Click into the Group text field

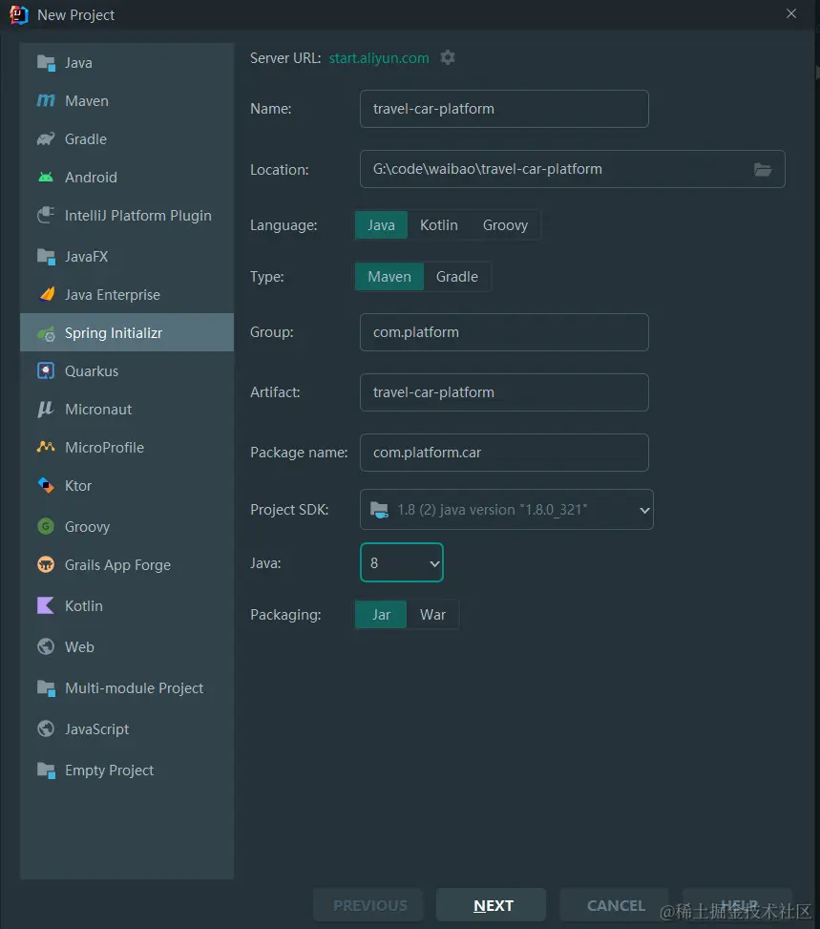point(504,332)
